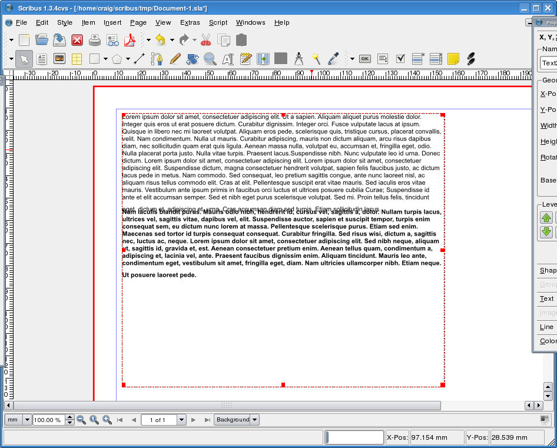Open the Script menu
The height and width of the screenshot is (448, 557).
218,22
